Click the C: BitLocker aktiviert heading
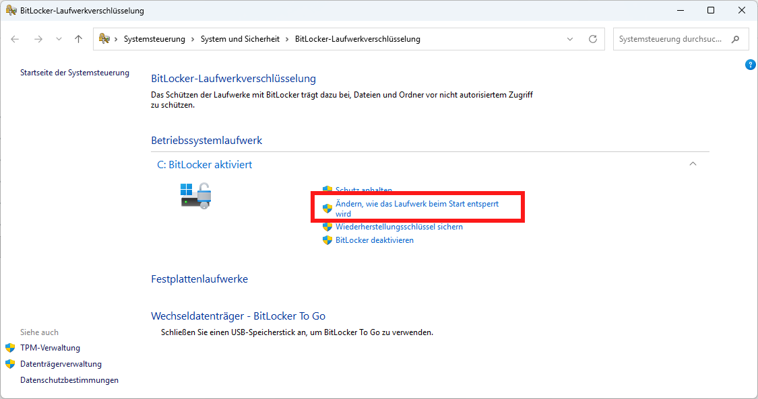The width and height of the screenshot is (758, 399). click(204, 165)
